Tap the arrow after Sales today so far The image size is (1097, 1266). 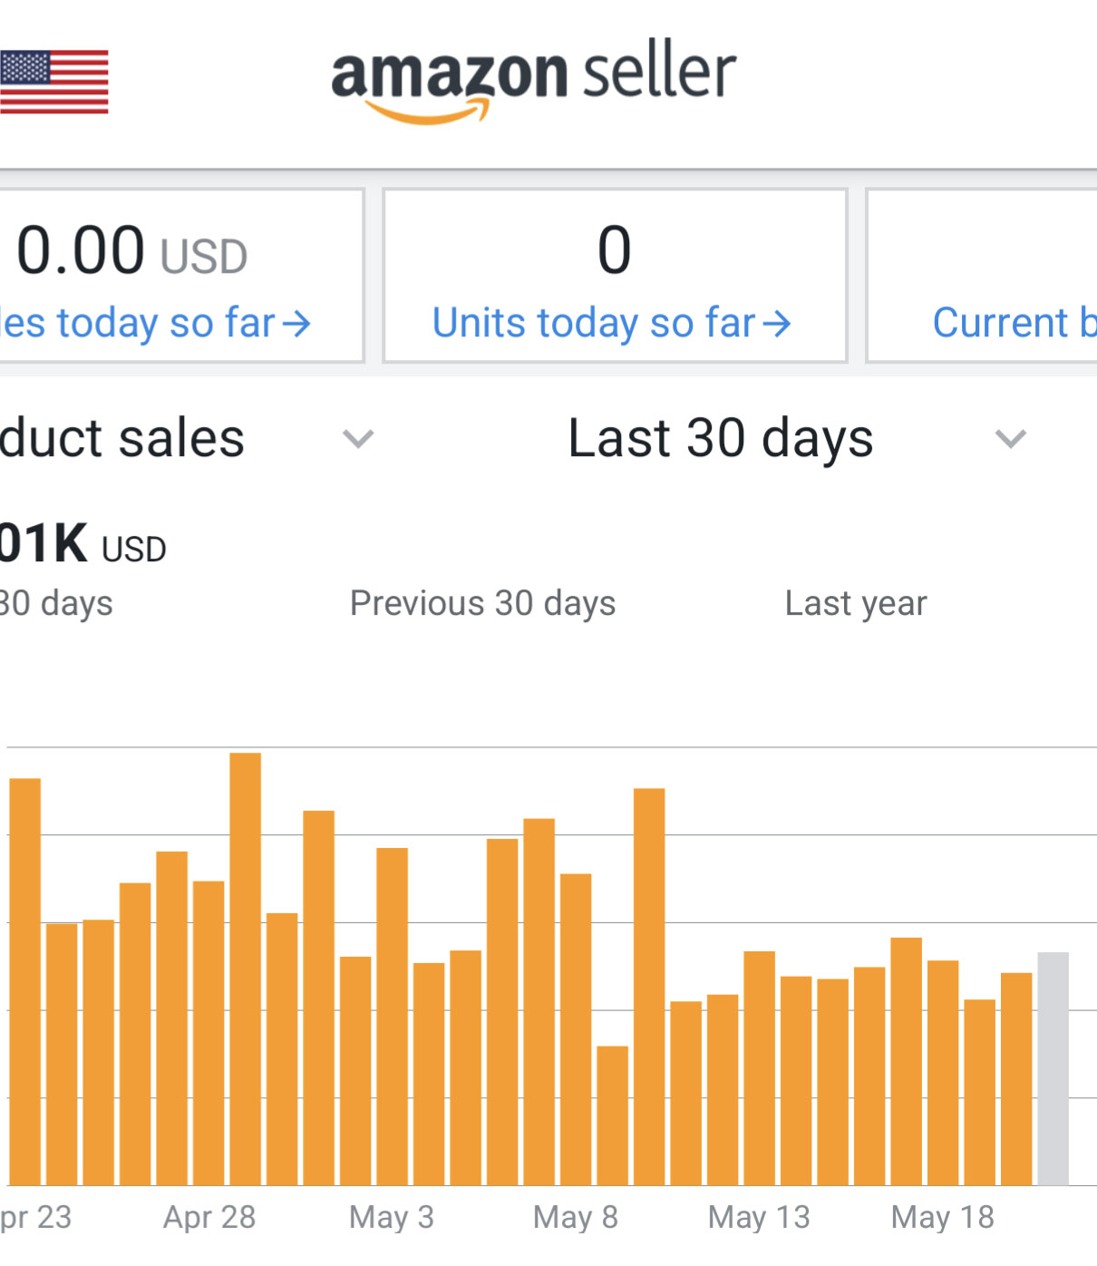(296, 324)
